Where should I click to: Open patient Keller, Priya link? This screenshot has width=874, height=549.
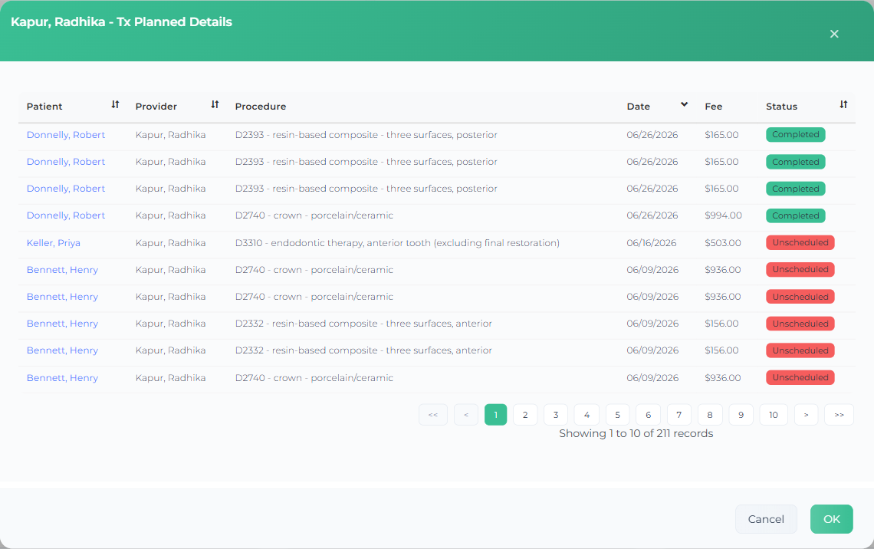pos(54,243)
